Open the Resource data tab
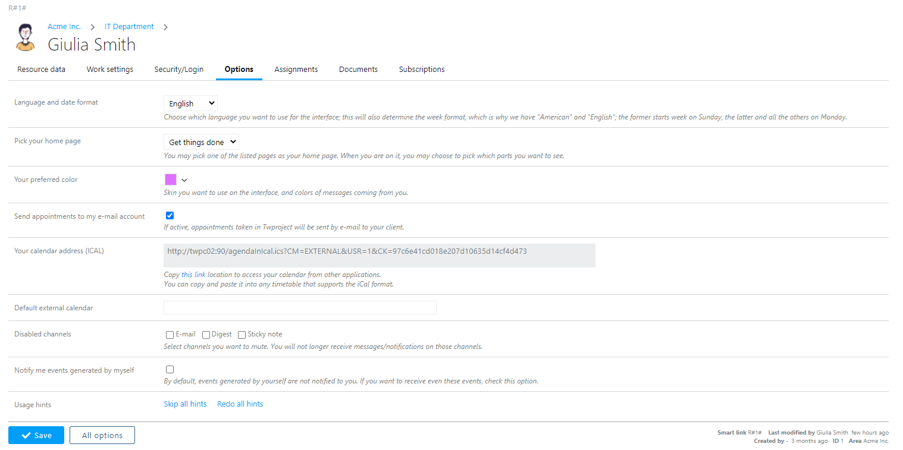The width and height of the screenshot is (903, 450). 41,70
